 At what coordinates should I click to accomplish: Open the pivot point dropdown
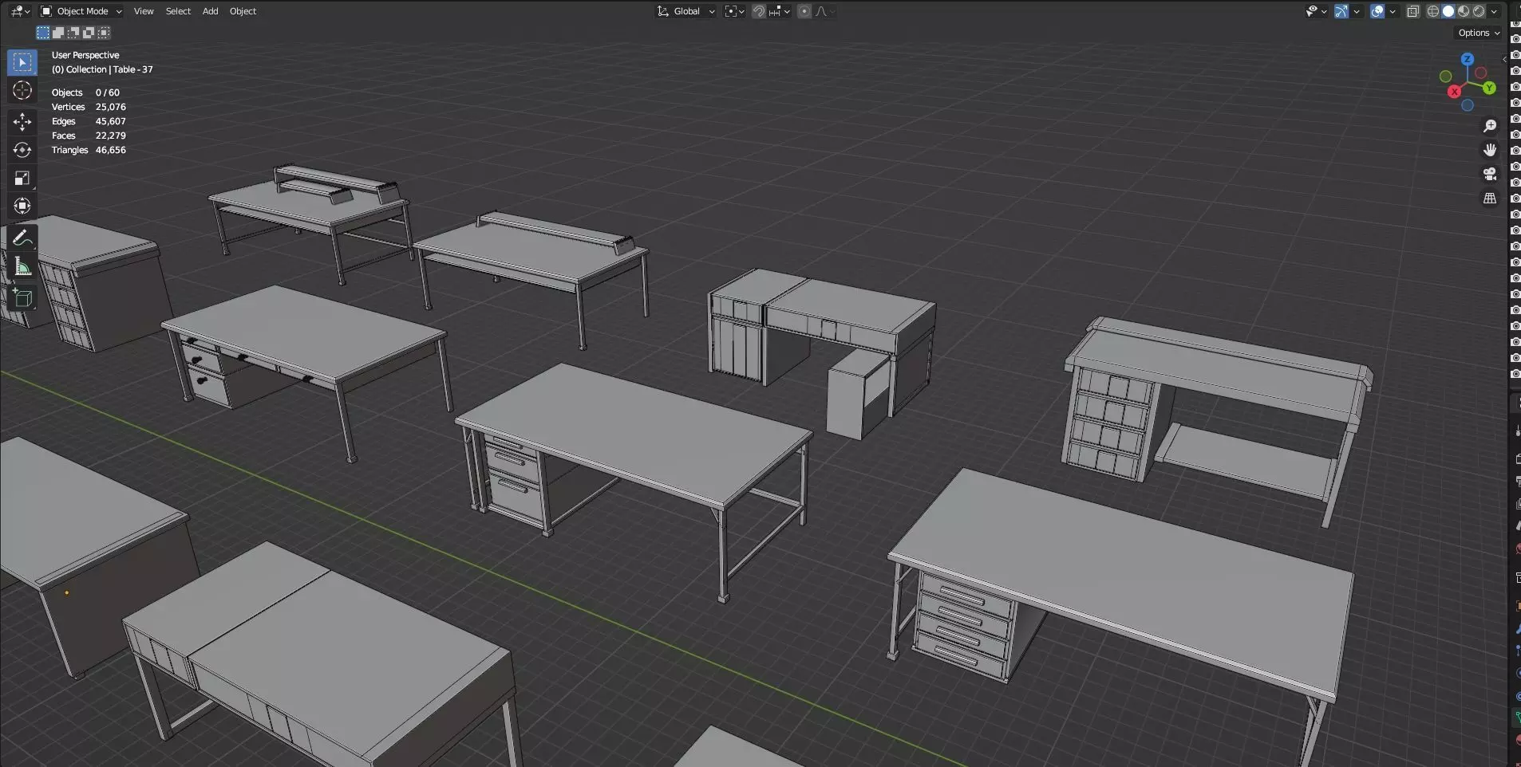[734, 11]
